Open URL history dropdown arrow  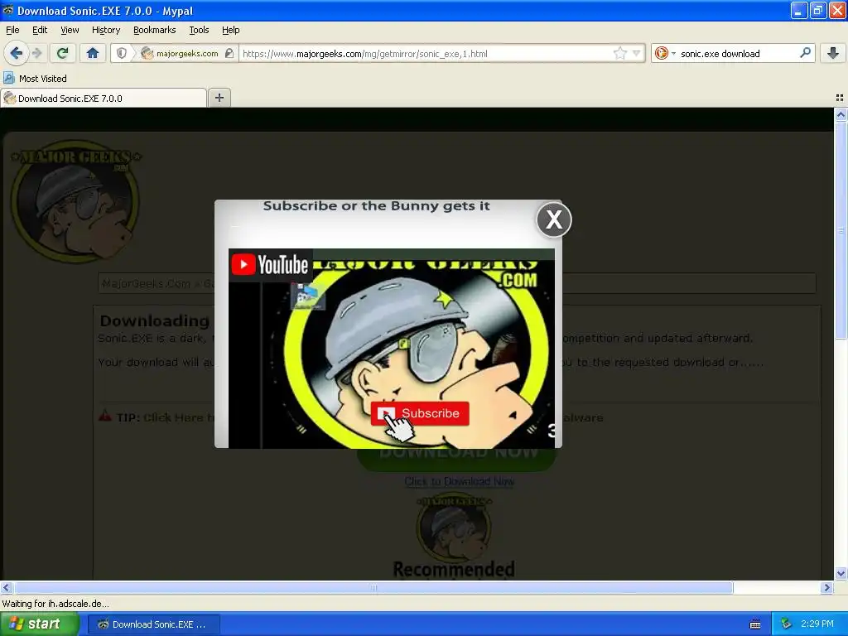click(x=637, y=53)
